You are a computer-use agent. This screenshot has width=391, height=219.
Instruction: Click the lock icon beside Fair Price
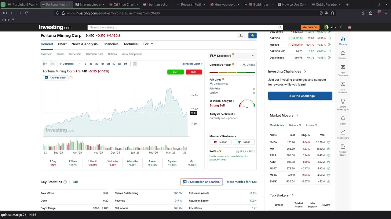click(x=254, y=89)
